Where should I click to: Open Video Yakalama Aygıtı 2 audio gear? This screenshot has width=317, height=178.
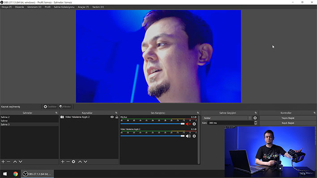tap(194, 136)
